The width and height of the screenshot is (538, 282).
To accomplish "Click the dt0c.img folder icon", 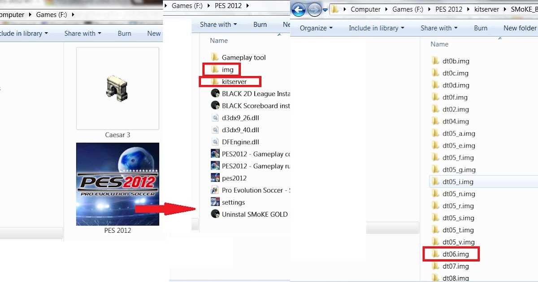I will click(x=435, y=73).
